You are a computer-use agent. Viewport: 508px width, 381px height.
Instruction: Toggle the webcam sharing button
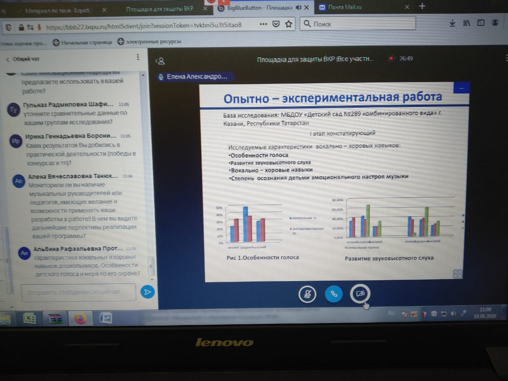click(x=360, y=294)
